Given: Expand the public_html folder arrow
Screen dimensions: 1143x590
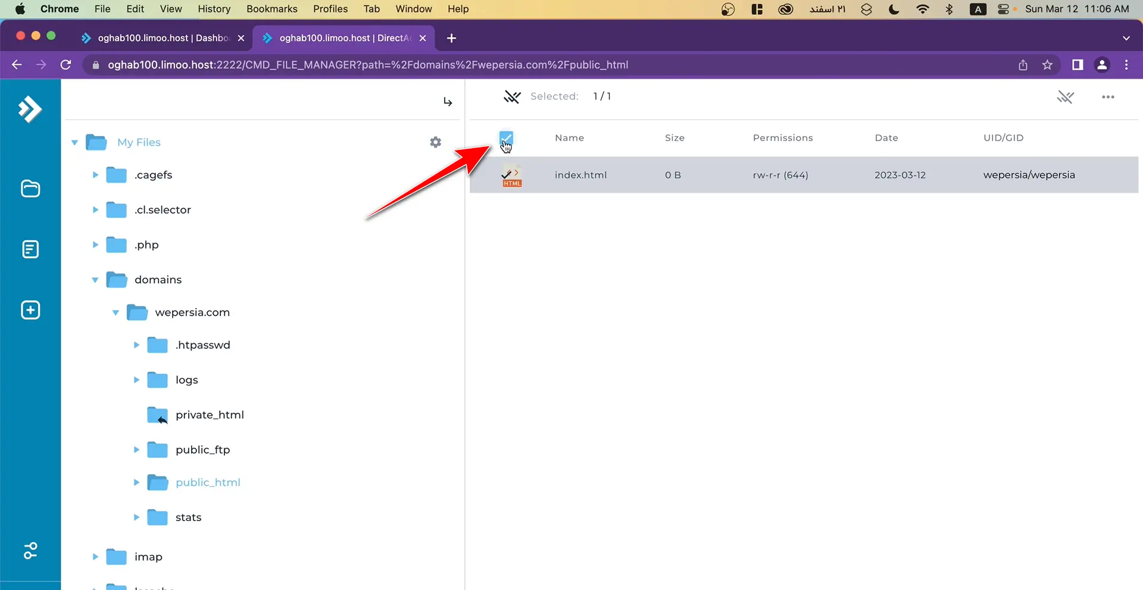Looking at the screenshot, I should tap(136, 483).
